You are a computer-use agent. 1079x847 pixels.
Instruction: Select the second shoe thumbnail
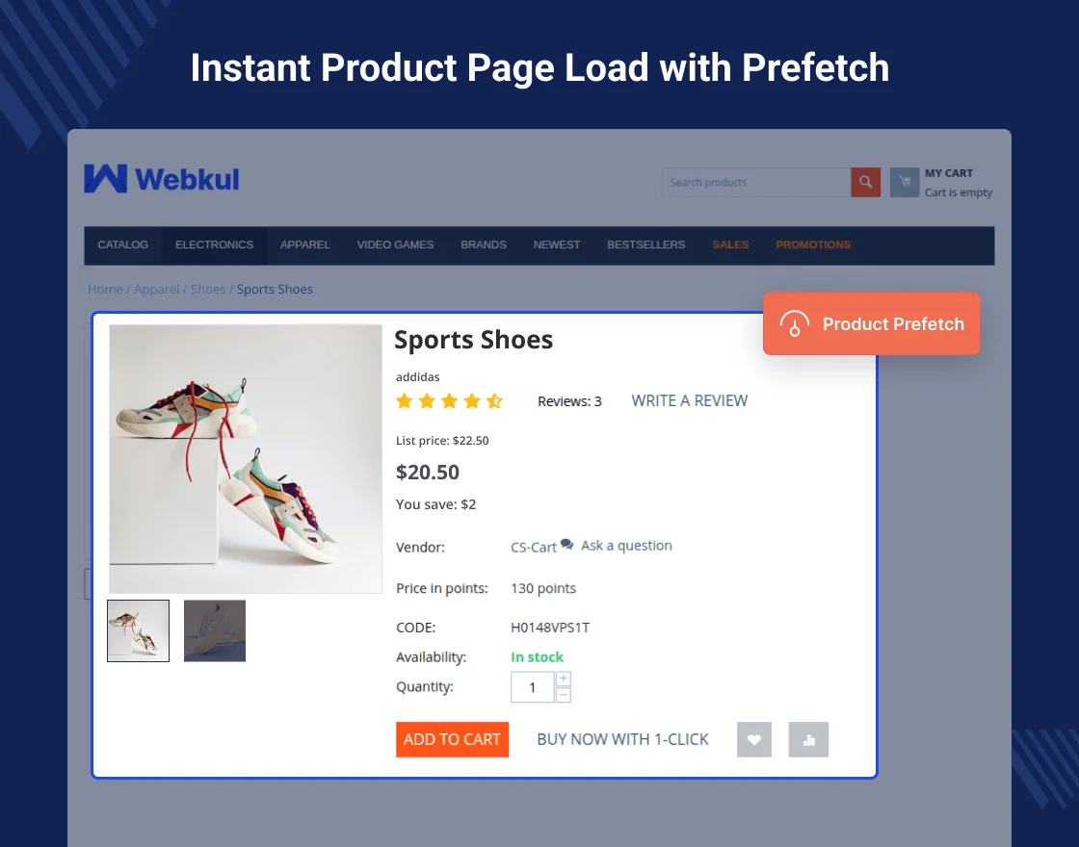point(215,630)
